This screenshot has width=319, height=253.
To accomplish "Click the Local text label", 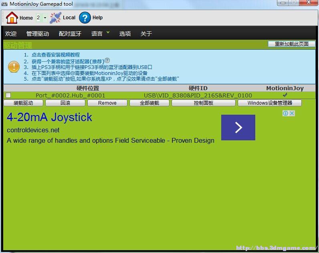I will click(x=69, y=18).
